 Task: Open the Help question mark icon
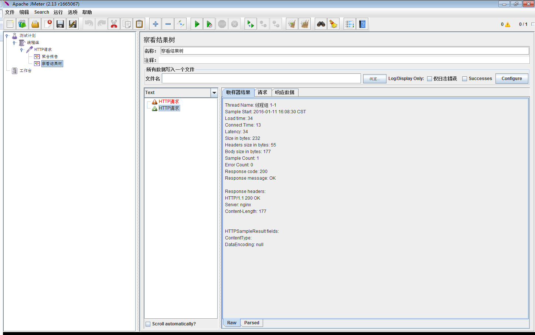click(x=362, y=24)
